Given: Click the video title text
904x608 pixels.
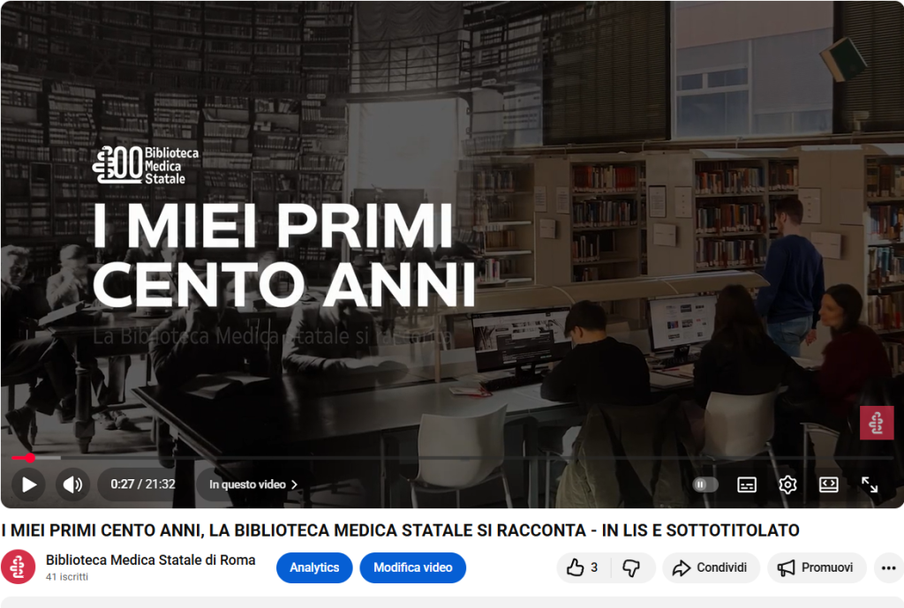Looking at the screenshot, I should click(400, 530).
